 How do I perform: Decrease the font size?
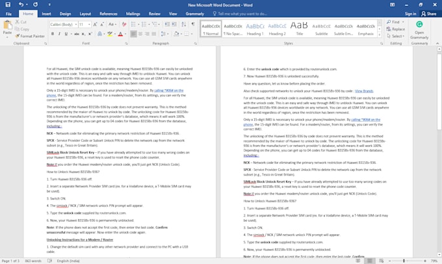pyautogui.click(x=102, y=25)
